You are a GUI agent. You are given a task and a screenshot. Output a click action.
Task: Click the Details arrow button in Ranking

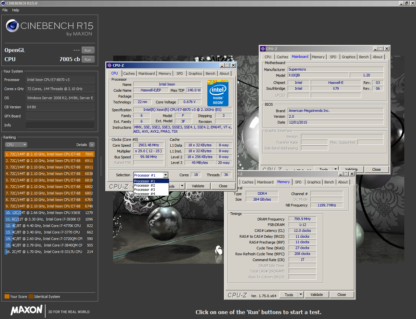[x=92, y=145]
